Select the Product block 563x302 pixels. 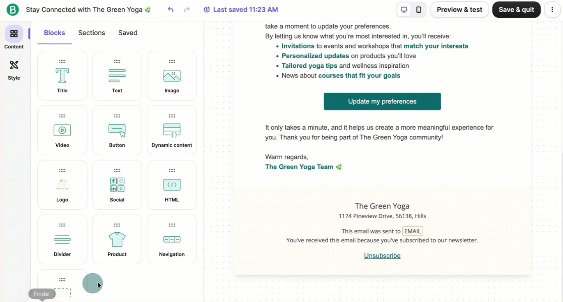117,239
